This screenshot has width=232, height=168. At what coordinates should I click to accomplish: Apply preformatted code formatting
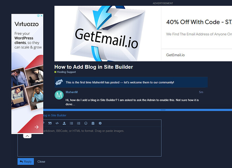coord(57,123)
